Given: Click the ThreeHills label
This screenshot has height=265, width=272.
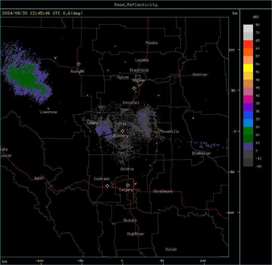Looking at the screenshot, I should [x=169, y=132].
